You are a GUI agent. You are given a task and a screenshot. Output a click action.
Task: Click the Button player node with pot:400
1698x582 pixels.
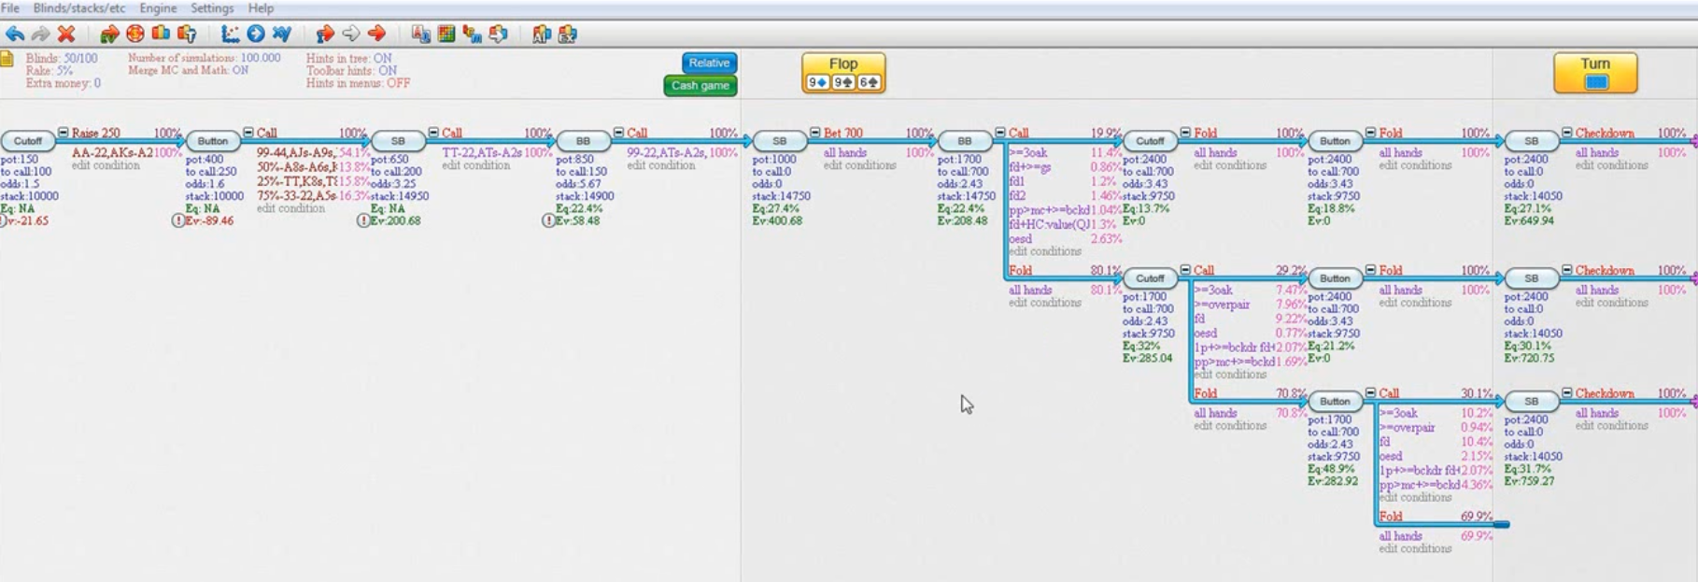point(212,141)
